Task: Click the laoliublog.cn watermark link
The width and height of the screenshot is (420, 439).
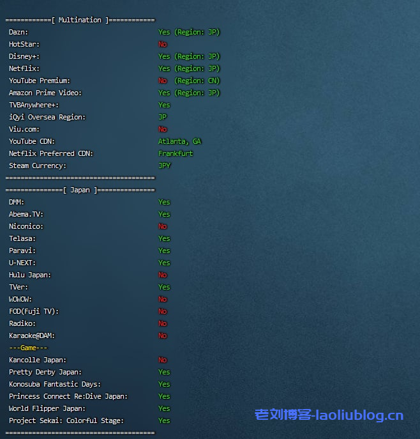Action: tap(329, 415)
